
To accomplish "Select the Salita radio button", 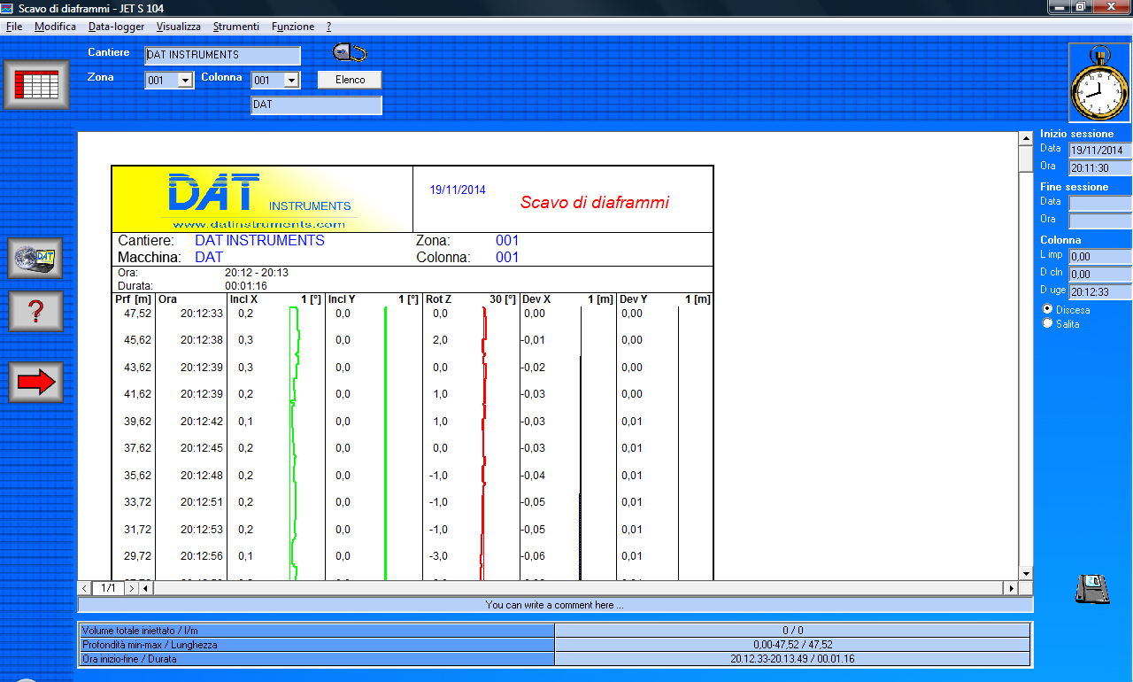I will [1048, 323].
